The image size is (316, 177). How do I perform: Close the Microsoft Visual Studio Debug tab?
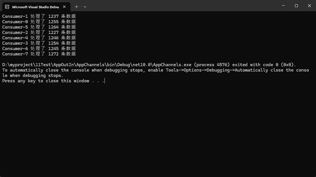point(65,7)
